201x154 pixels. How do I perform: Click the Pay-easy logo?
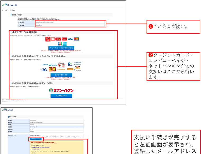pos(70,64)
